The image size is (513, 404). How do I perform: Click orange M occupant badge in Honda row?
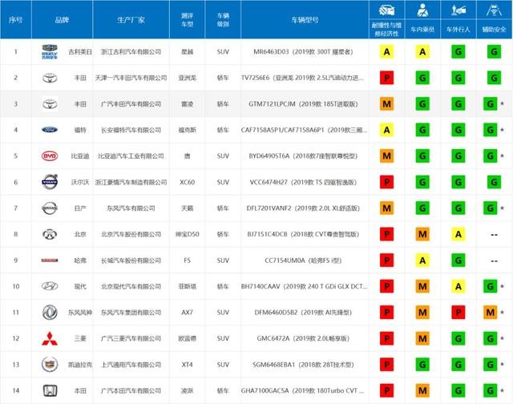pos(422,390)
